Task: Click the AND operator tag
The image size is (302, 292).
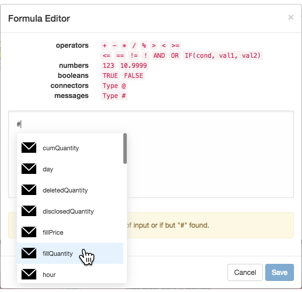Action: 159,56
